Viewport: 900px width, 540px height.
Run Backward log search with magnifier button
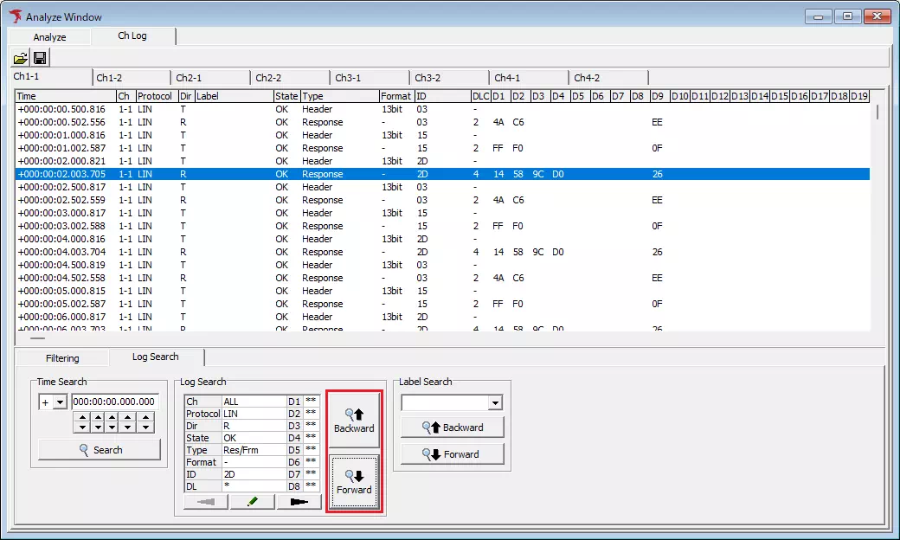(x=353, y=419)
